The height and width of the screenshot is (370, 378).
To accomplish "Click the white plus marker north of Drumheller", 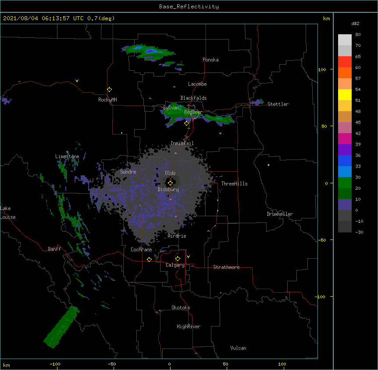I will (x=268, y=165).
